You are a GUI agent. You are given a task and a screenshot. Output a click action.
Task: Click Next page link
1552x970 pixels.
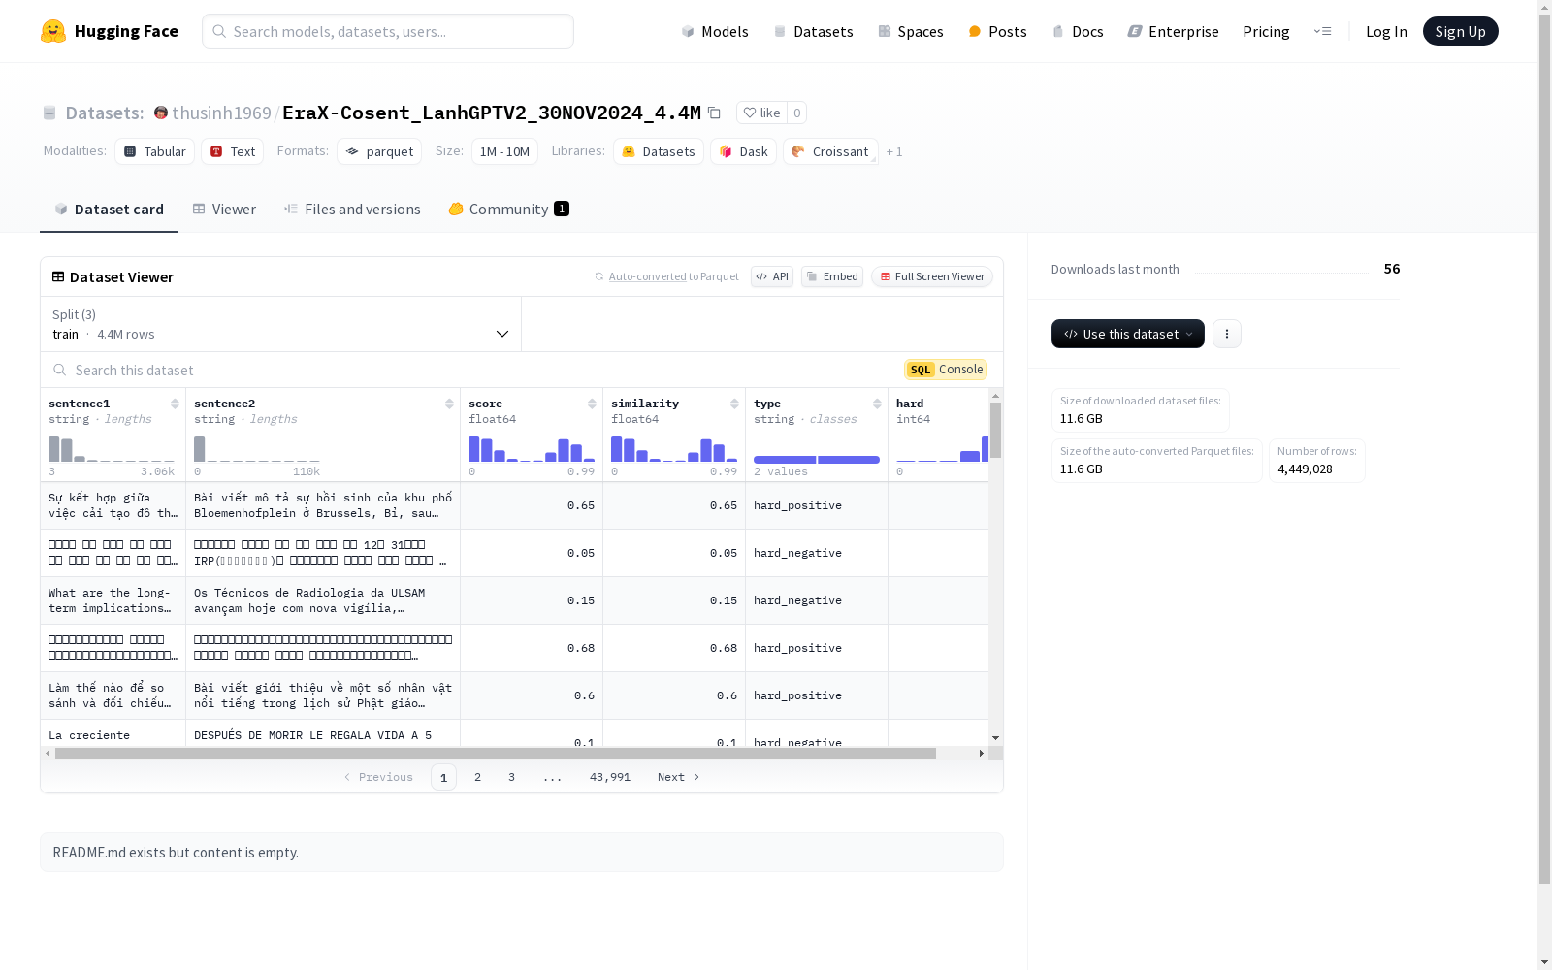[x=678, y=777]
